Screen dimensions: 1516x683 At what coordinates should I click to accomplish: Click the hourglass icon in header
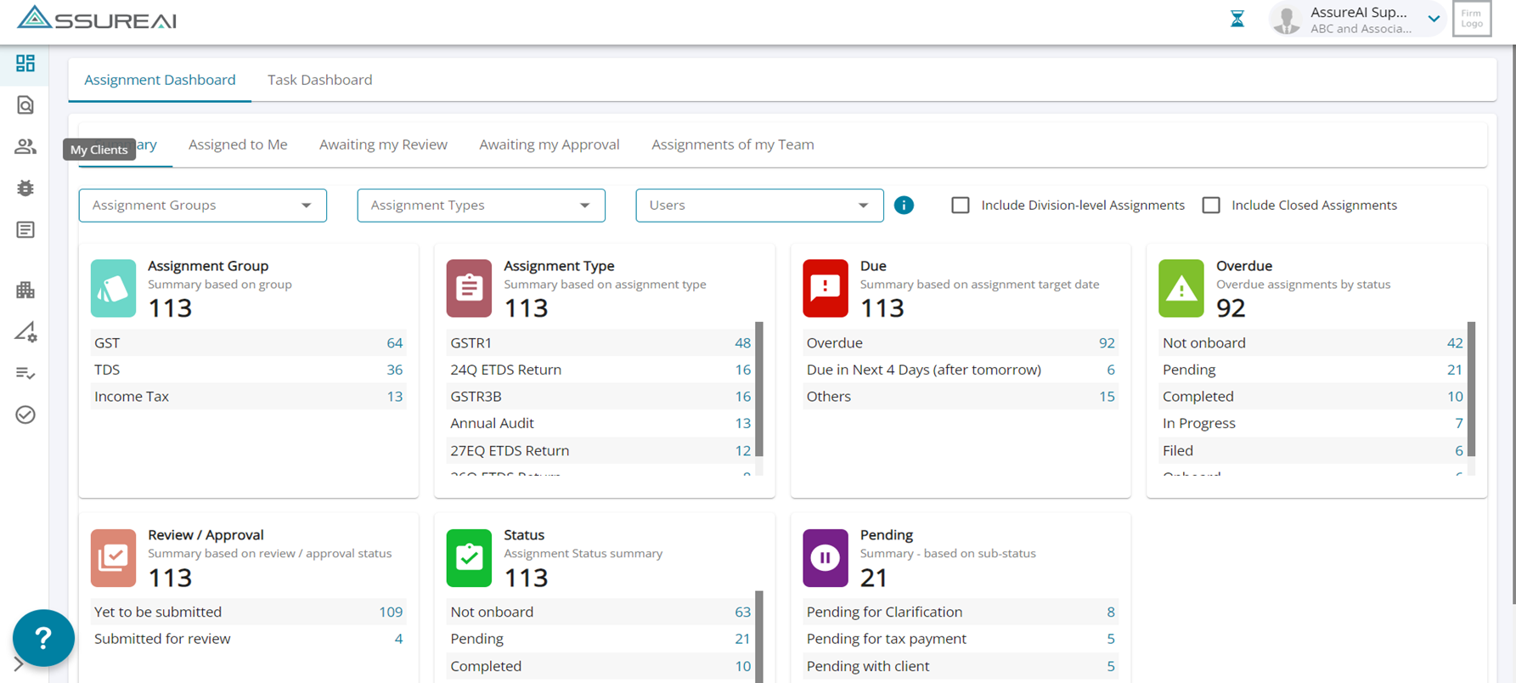[1237, 19]
